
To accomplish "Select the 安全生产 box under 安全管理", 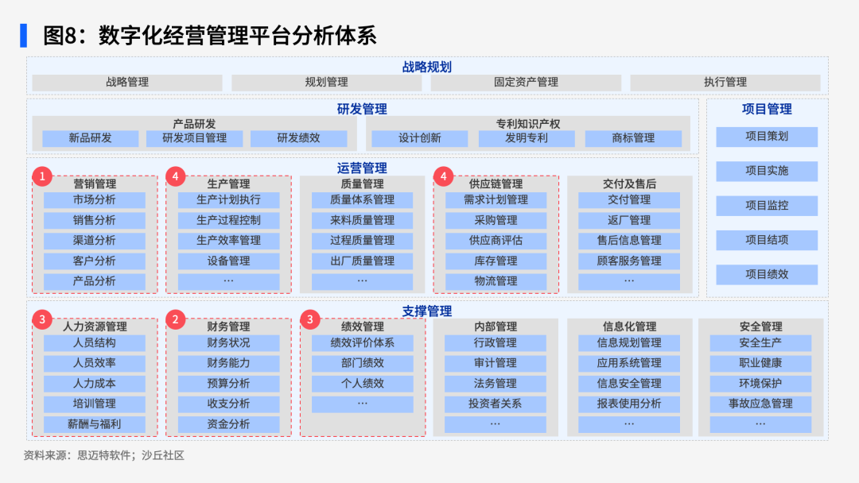I will coord(760,342).
